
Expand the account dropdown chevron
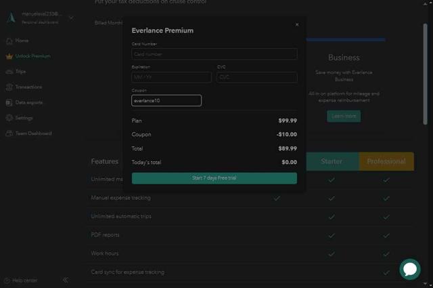72,18
